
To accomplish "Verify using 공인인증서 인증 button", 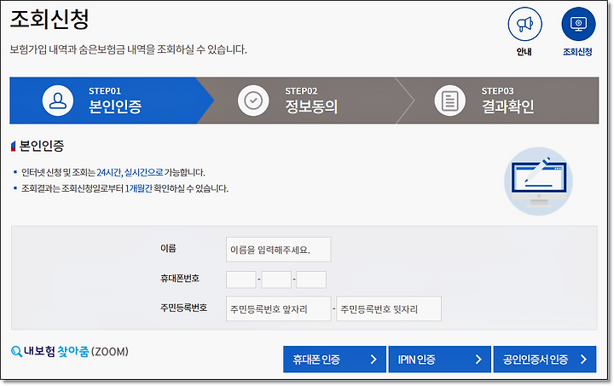I will (545, 359).
